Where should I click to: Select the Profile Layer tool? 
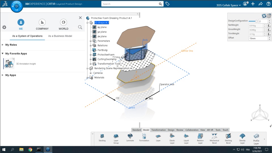tap(256, 139)
